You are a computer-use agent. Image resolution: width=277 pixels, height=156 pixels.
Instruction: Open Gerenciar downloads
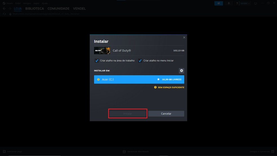(136, 151)
